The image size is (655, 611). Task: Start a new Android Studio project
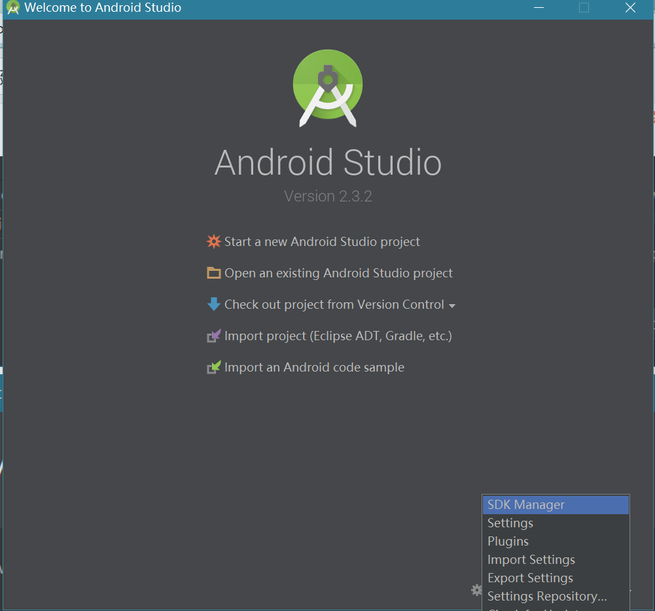[x=322, y=241]
